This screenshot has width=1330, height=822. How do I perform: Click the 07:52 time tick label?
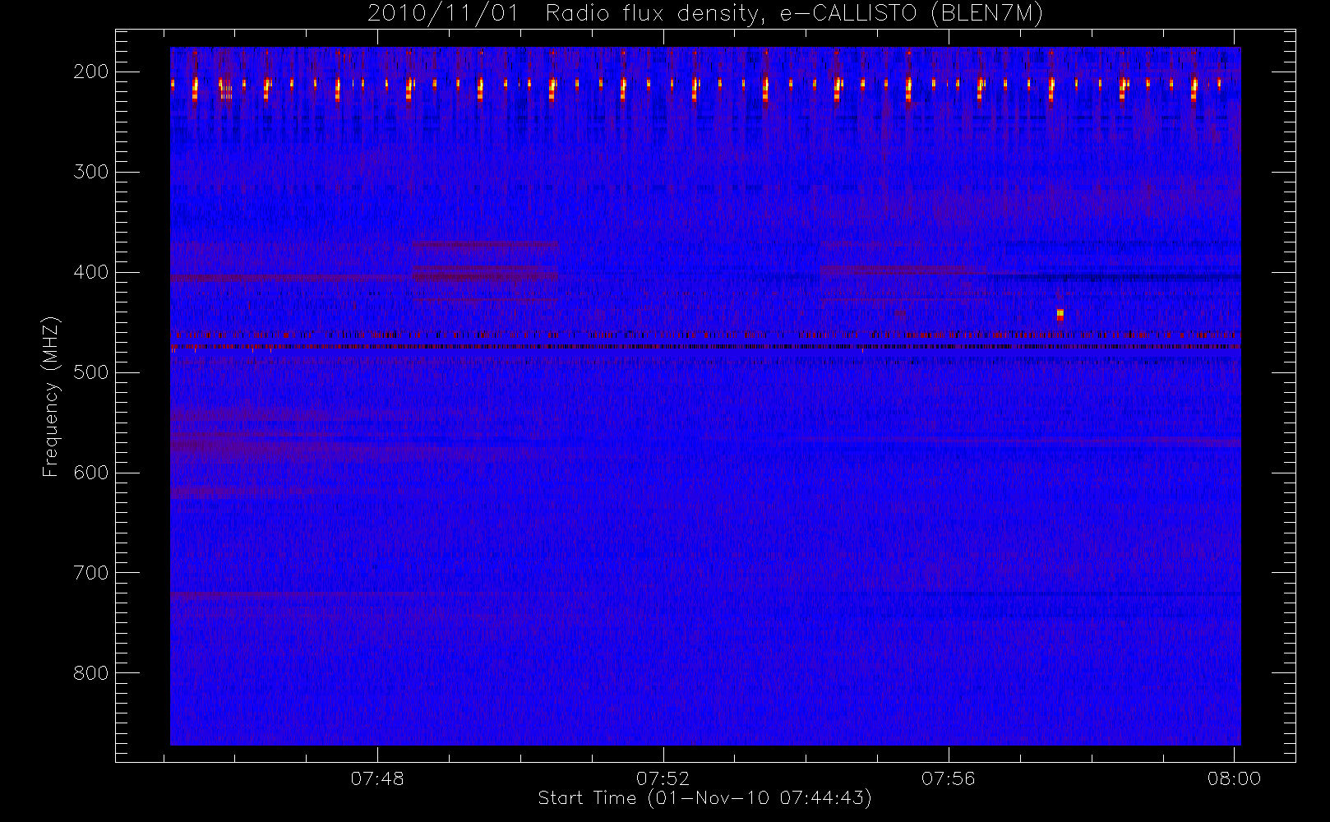click(663, 778)
